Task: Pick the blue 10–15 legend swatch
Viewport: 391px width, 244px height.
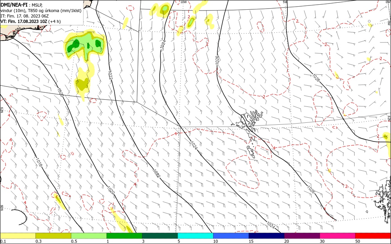Action: (231, 236)
